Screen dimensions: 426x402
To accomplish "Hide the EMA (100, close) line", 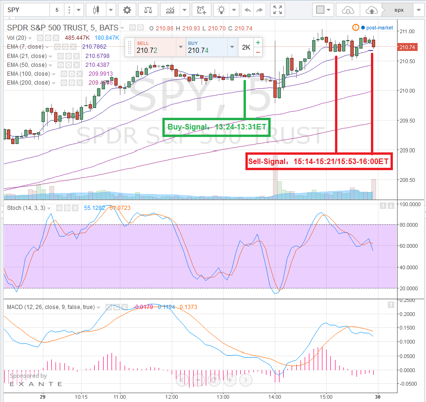I will point(64,74).
